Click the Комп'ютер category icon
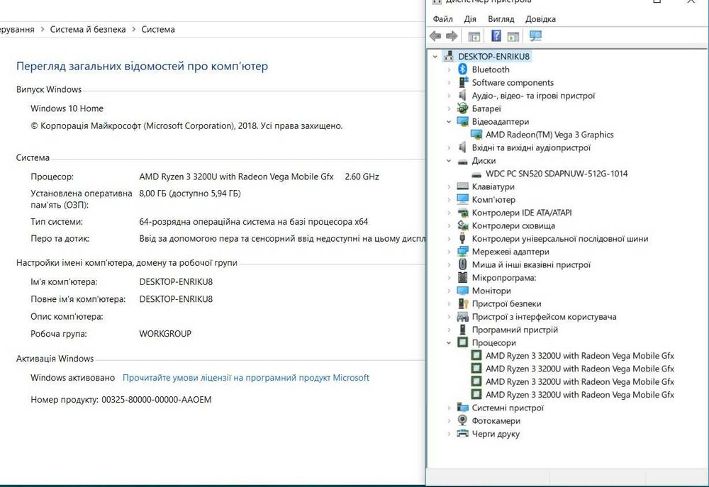This screenshot has height=487, width=709. click(x=462, y=199)
